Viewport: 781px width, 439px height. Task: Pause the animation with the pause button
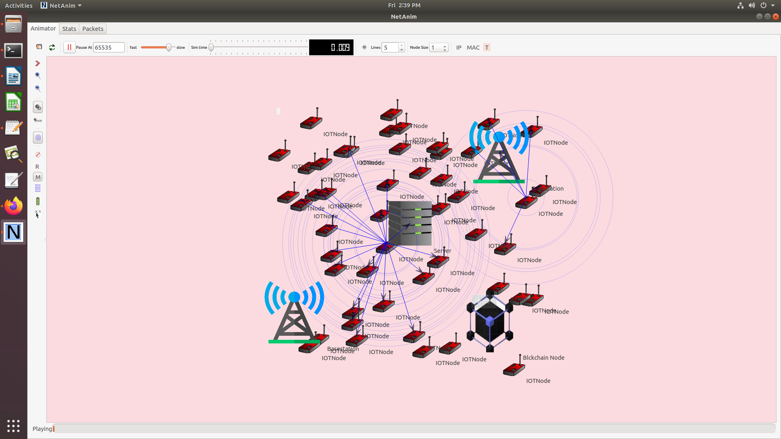pyautogui.click(x=69, y=47)
